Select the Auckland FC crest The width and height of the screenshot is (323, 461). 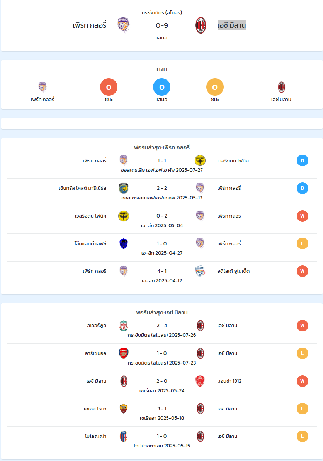[124, 243]
